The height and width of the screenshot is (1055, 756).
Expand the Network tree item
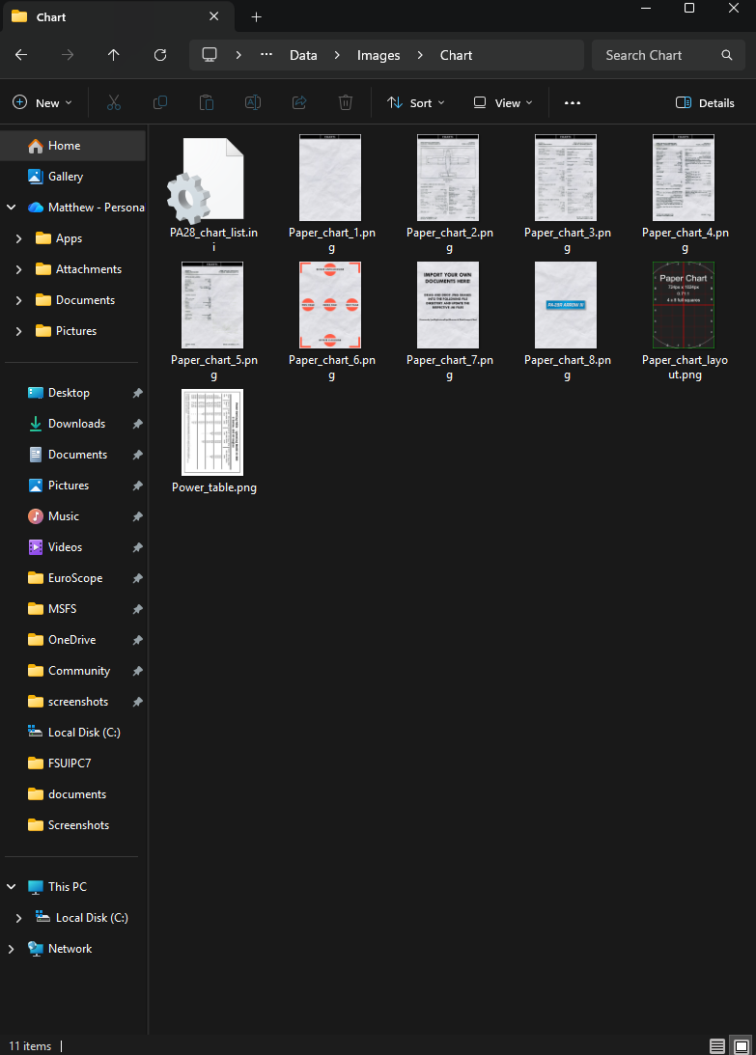point(12,949)
